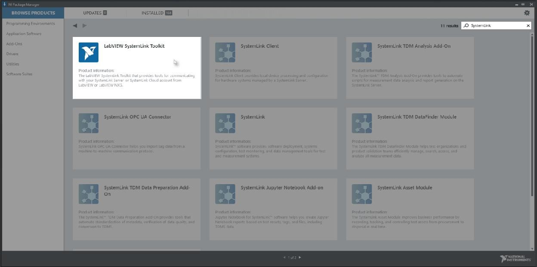The image size is (537, 267).
Task: Select the Browse Products tab
Action: click(33, 13)
